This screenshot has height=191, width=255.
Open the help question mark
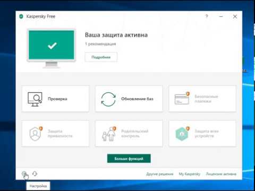(207, 16)
